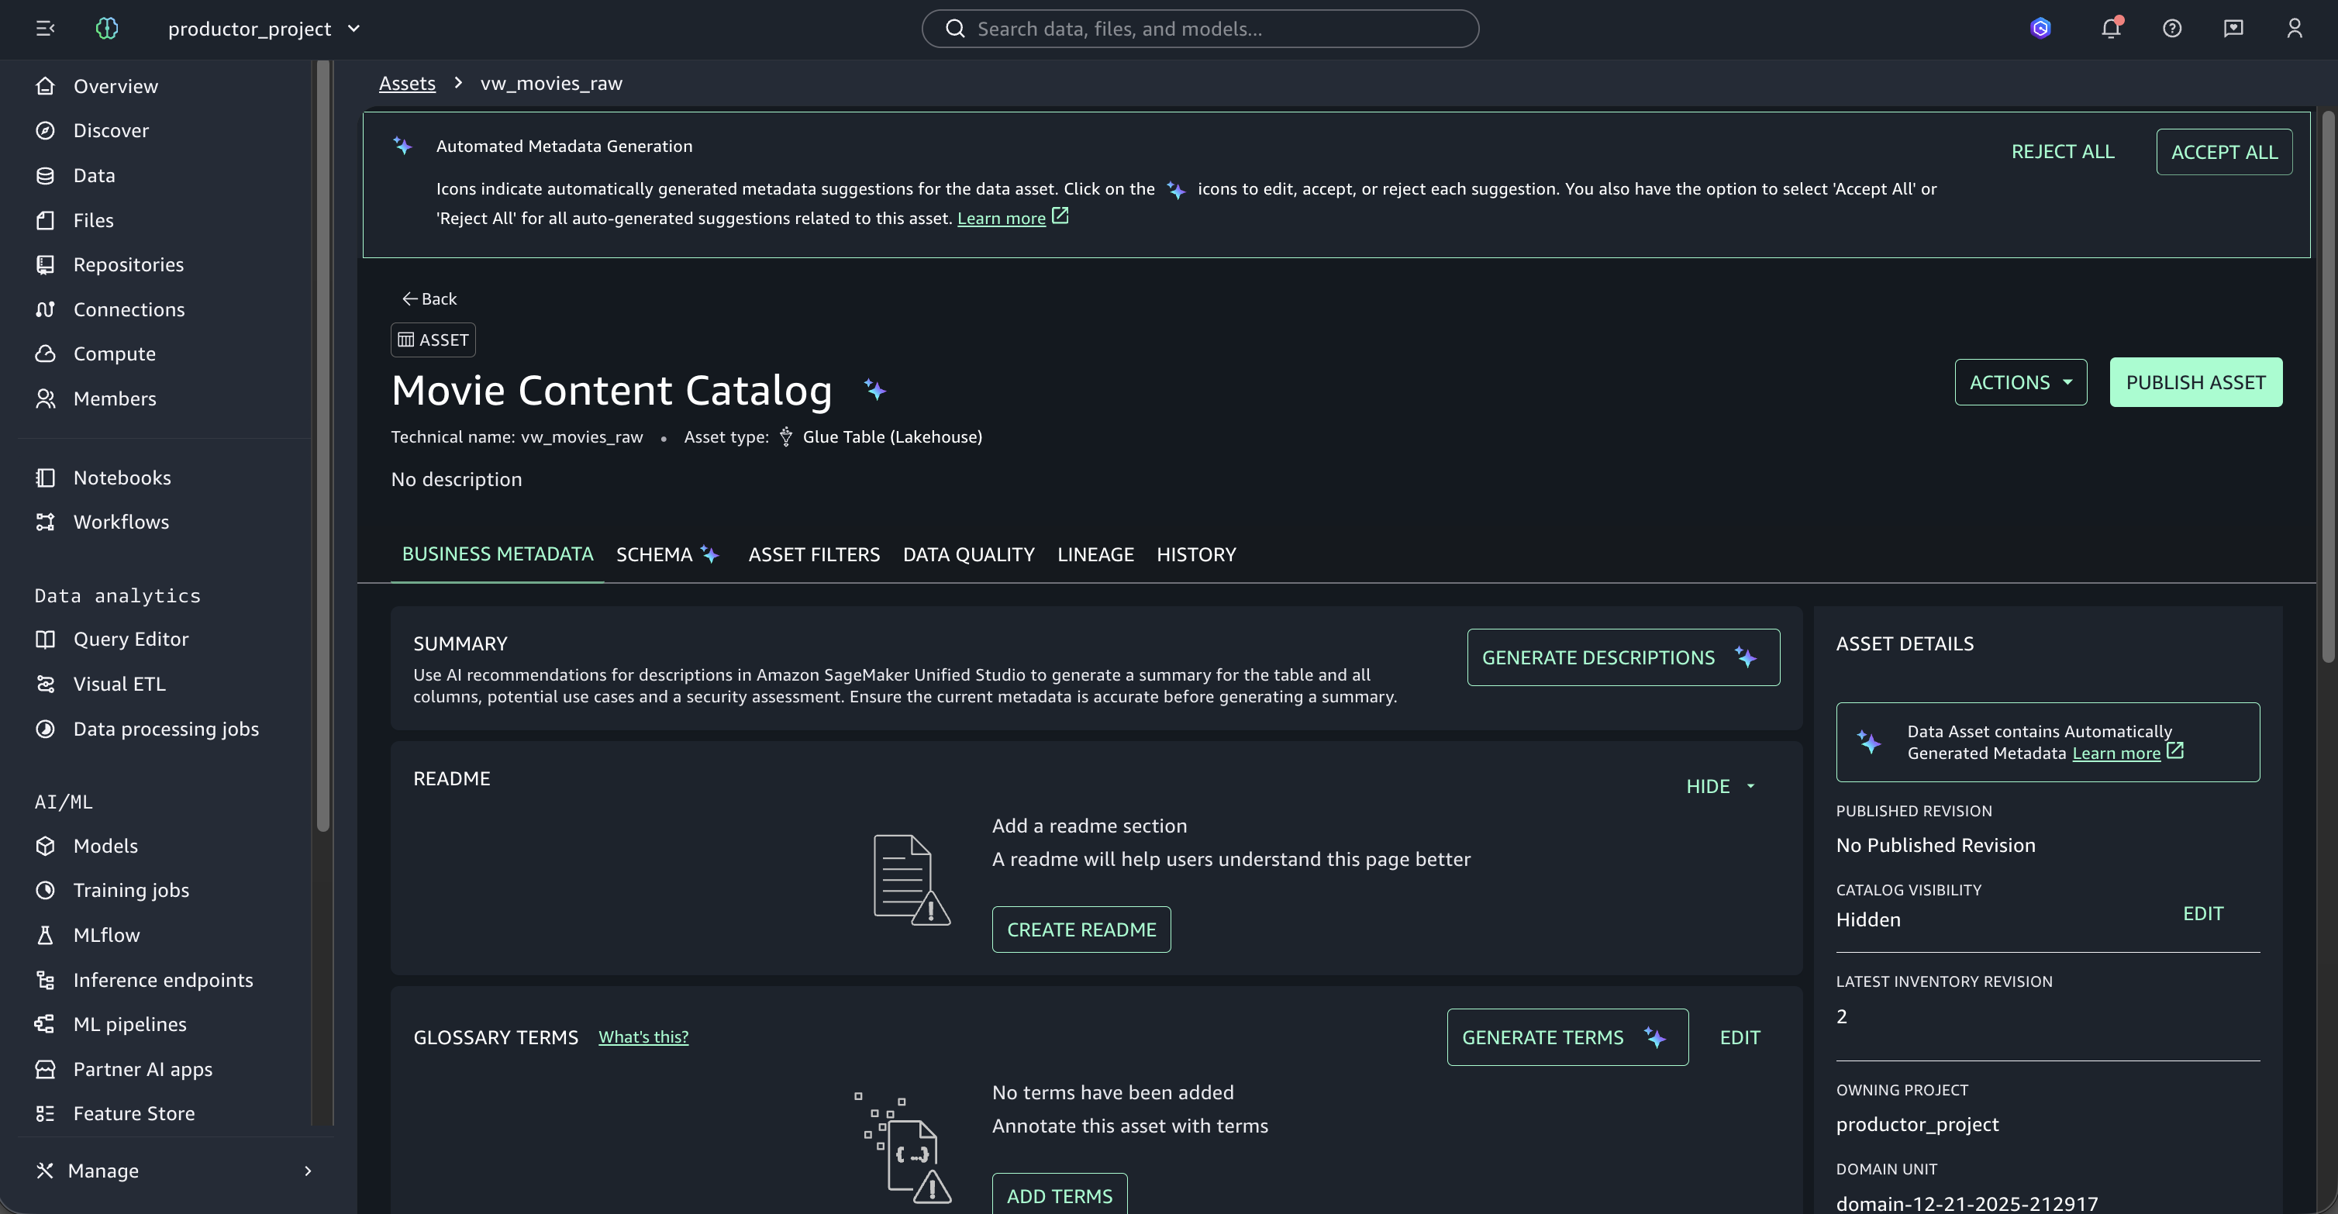Expand the Manage menu chevron
Image resolution: width=2338 pixels, height=1214 pixels.
308,1171
